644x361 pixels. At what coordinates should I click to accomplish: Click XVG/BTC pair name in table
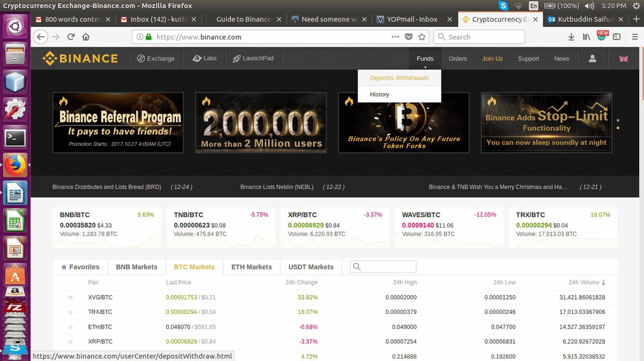click(x=100, y=297)
